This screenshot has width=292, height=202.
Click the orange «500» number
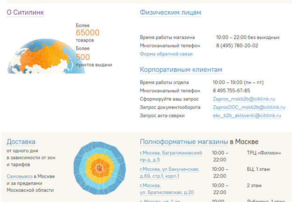[83, 57]
